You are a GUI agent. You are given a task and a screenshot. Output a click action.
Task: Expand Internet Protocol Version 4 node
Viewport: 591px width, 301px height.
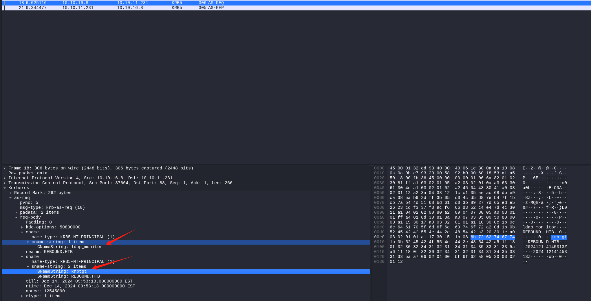click(x=5, y=178)
